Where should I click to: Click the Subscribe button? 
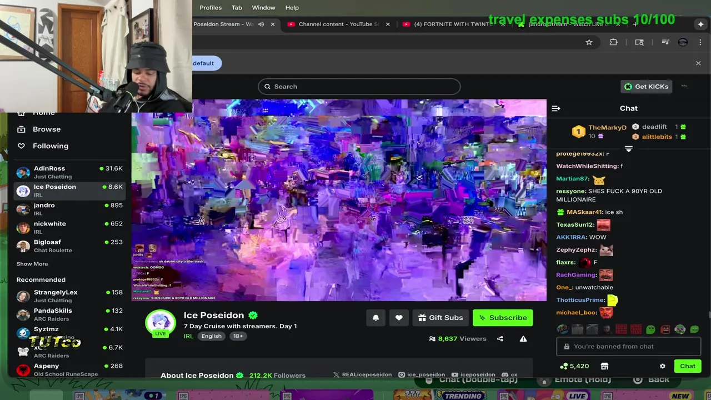(x=503, y=318)
